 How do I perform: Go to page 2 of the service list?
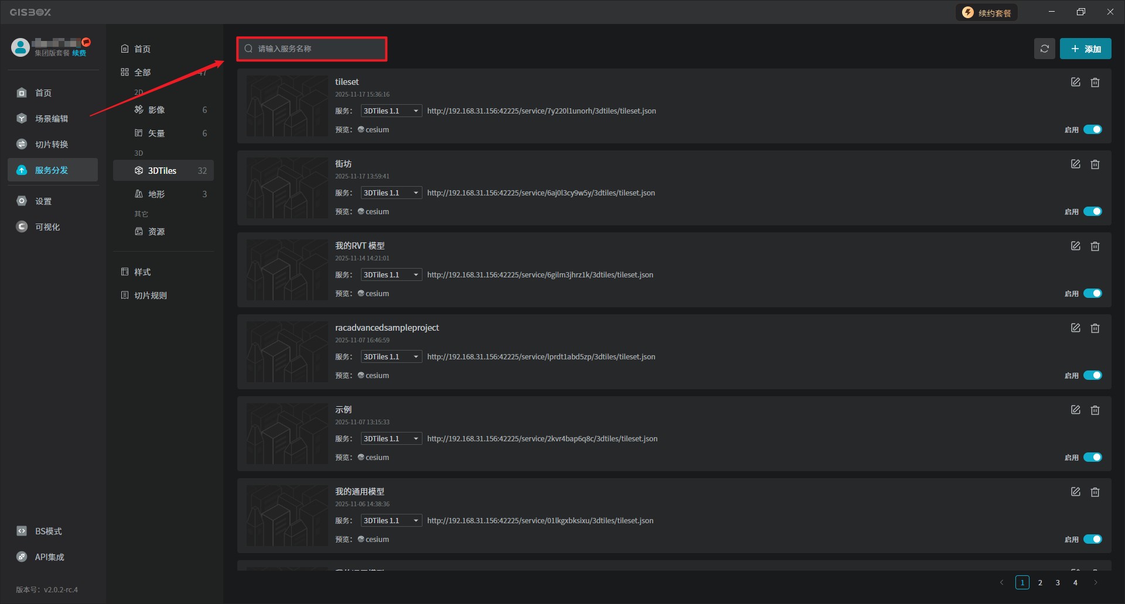click(x=1040, y=582)
